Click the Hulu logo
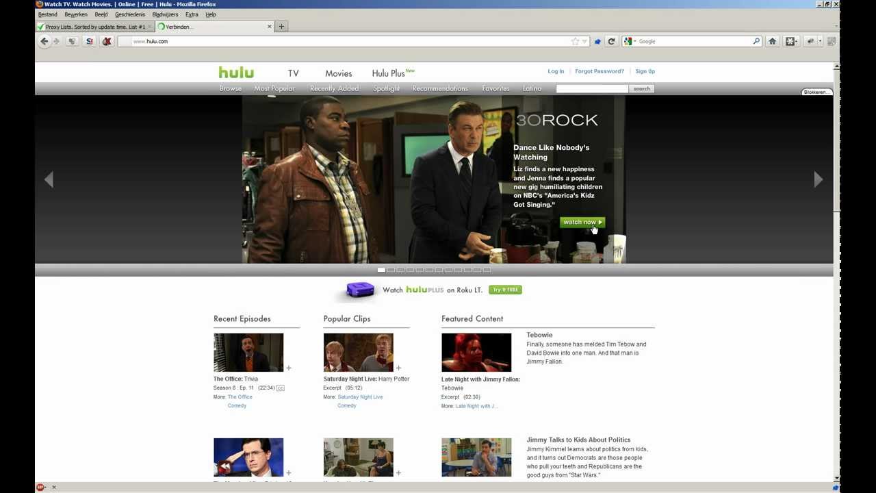Image resolution: width=876 pixels, height=493 pixels. click(236, 73)
